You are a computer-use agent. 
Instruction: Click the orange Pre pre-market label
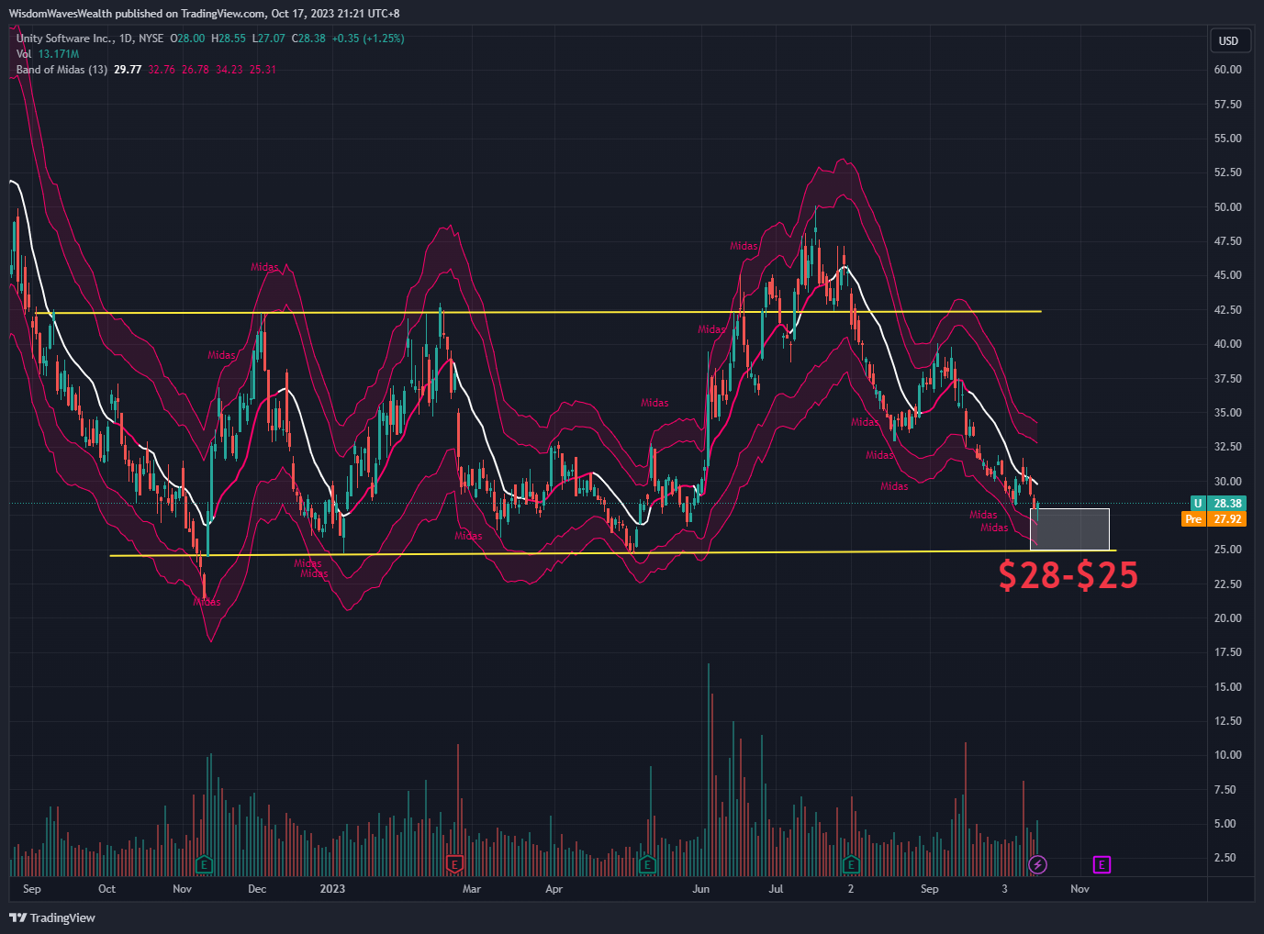tap(1193, 518)
